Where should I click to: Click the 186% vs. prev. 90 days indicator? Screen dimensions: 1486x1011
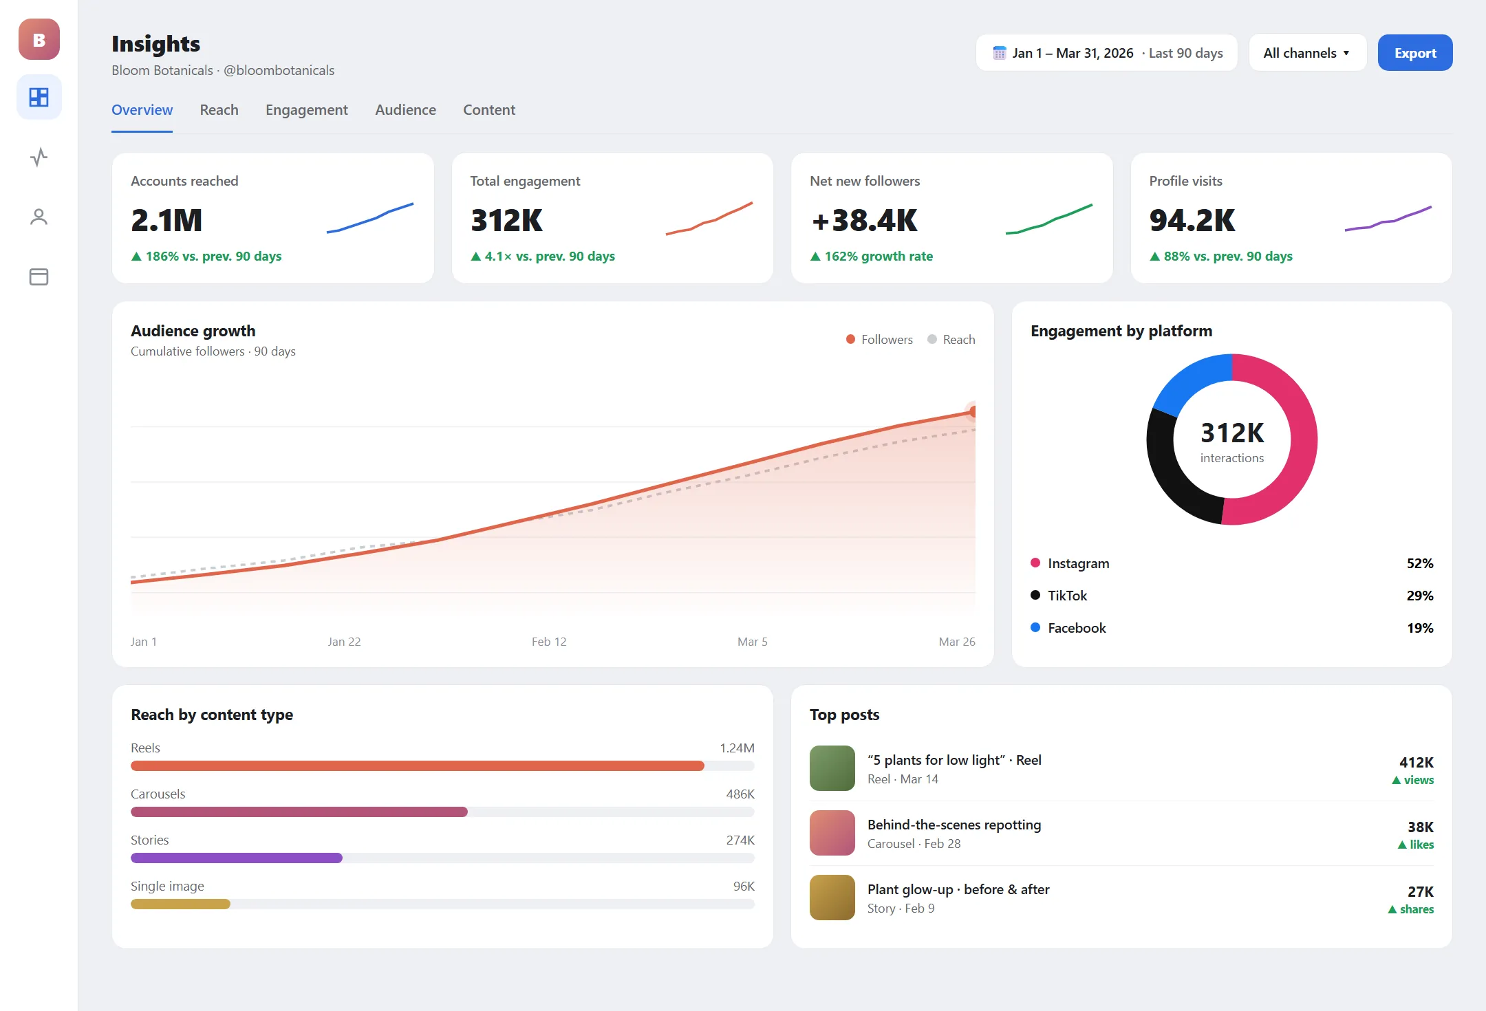[206, 256]
